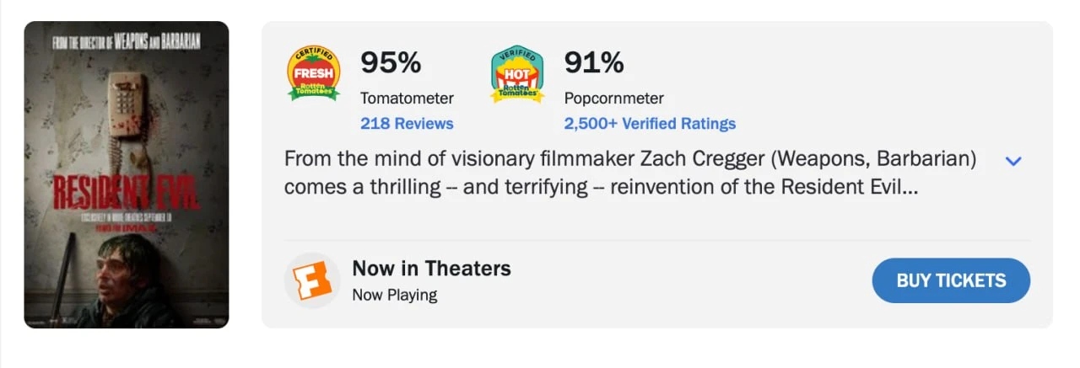Screen dimensions: 1080x368
Task: Select the Popcornmeter label
Action: (x=613, y=99)
